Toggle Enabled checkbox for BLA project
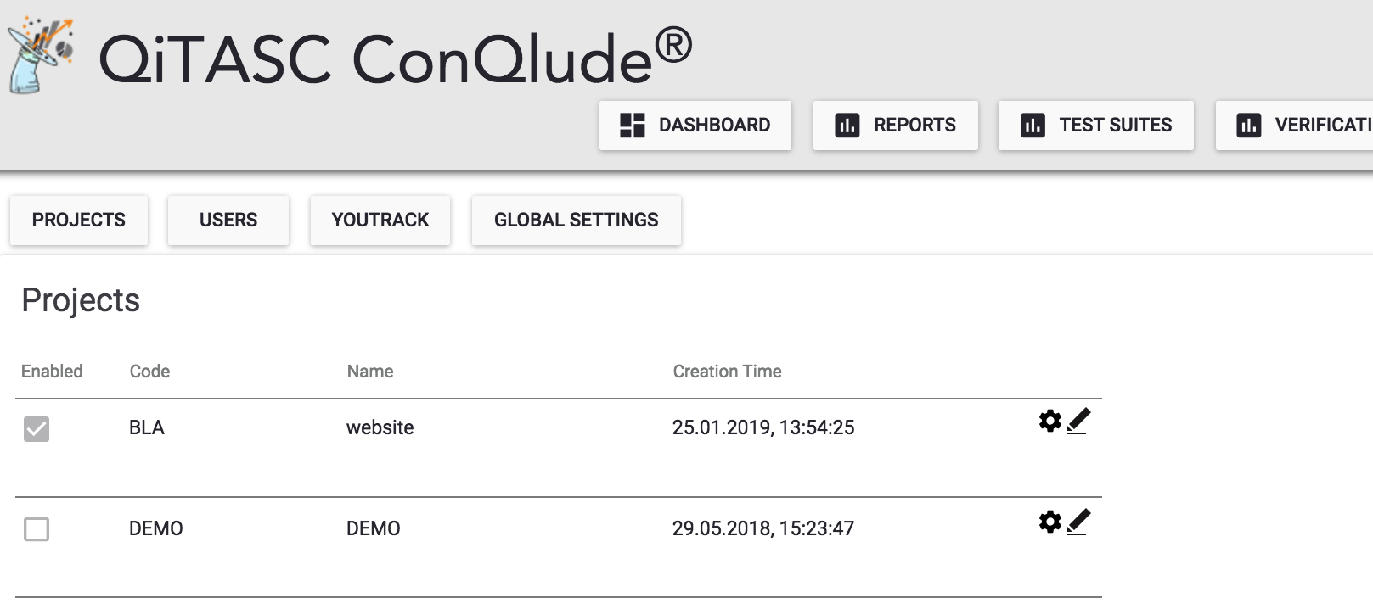 tap(37, 429)
